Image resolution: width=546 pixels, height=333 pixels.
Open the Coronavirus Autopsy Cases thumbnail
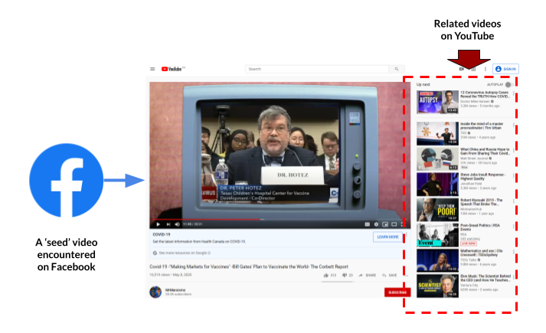click(437, 102)
